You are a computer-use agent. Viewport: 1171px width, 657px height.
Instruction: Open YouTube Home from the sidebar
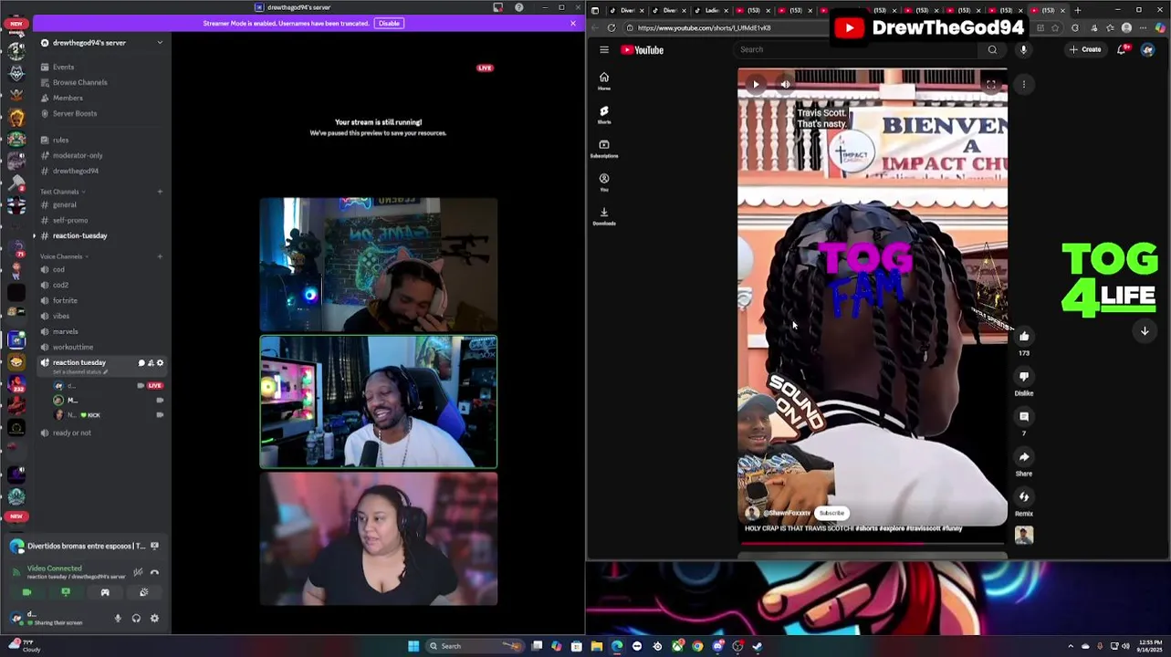pos(603,81)
